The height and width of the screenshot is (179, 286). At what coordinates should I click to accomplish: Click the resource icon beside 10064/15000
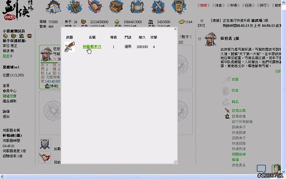117,22
